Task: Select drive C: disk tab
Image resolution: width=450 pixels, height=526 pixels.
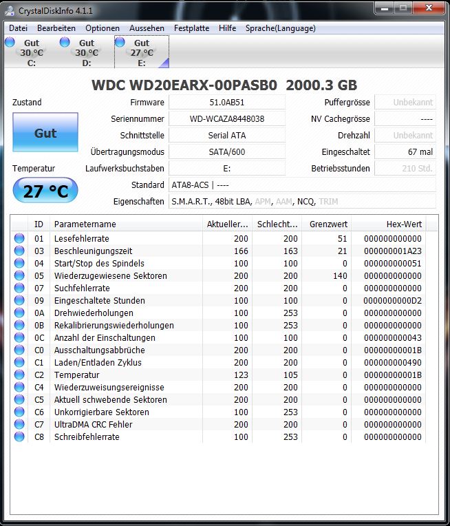Action: click(x=32, y=52)
